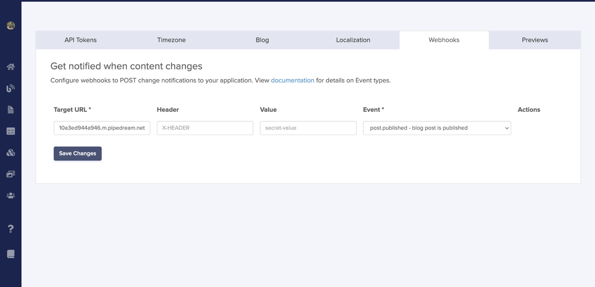Click the user avatar in the sidebar
Viewport: 595px width, 287px height.
11,26
